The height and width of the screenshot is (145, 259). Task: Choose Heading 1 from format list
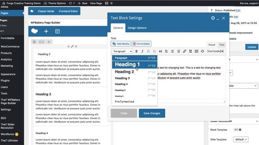135,64
